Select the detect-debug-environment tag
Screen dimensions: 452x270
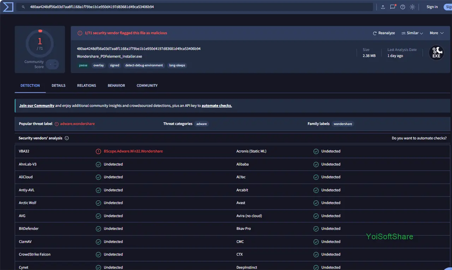[x=144, y=65]
